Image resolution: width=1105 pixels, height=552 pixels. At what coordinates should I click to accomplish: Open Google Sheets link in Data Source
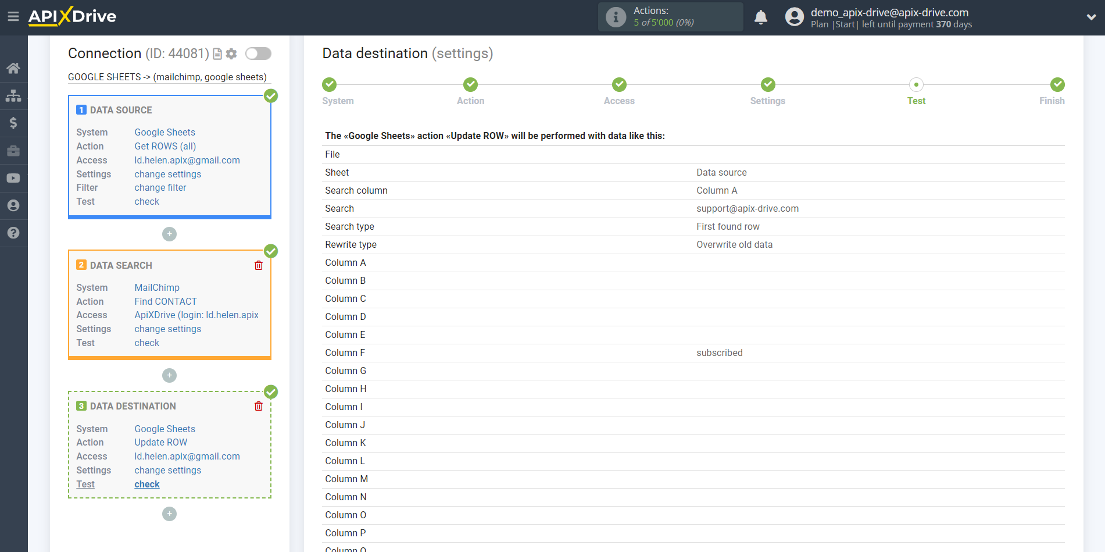click(x=165, y=132)
